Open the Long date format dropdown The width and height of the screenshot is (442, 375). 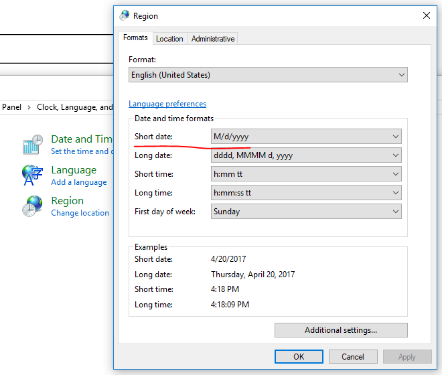tap(306, 155)
